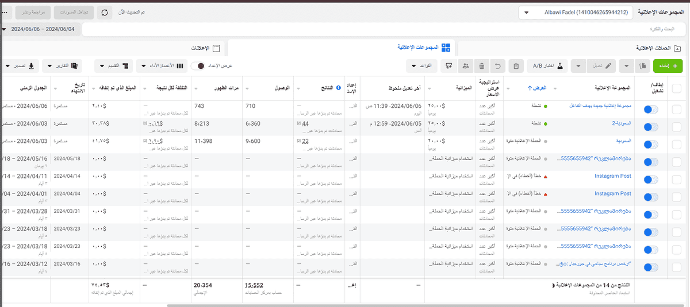This screenshot has width=690, height=307.
Task: Click the Impressions (مرات الظهور) column header
Action: point(226,88)
